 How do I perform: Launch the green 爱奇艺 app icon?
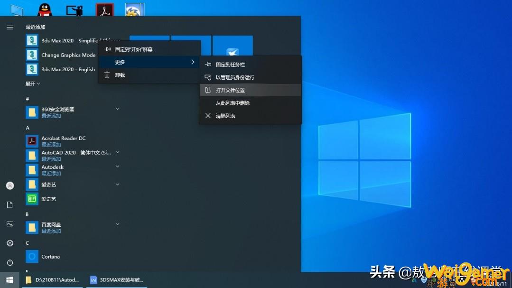click(32, 199)
